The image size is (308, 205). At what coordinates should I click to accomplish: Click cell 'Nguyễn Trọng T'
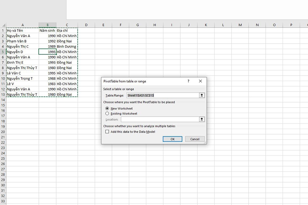point(22,78)
